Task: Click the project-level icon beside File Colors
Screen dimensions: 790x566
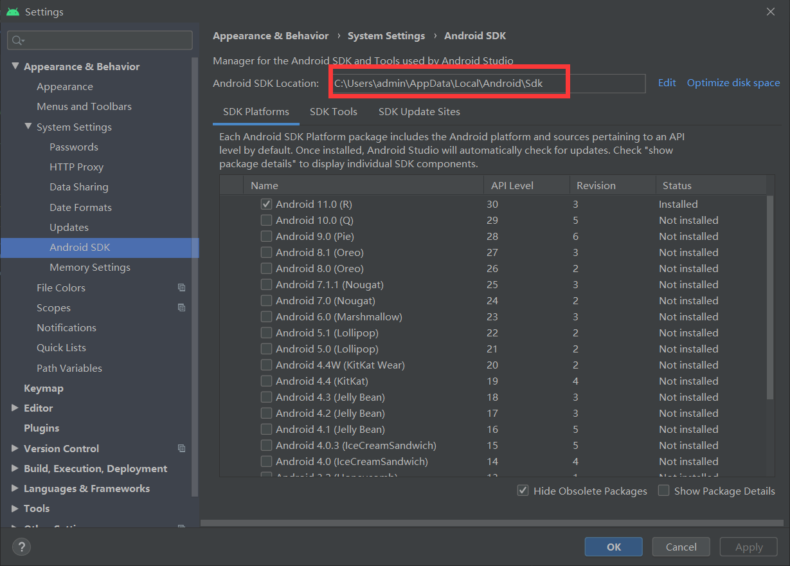Action: 181,288
